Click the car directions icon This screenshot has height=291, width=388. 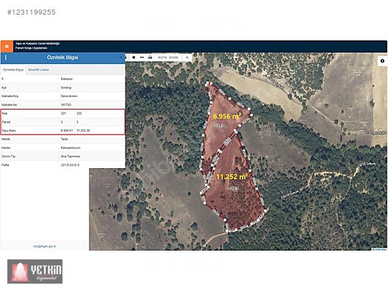pyautogui.click(x=150, y=57)
